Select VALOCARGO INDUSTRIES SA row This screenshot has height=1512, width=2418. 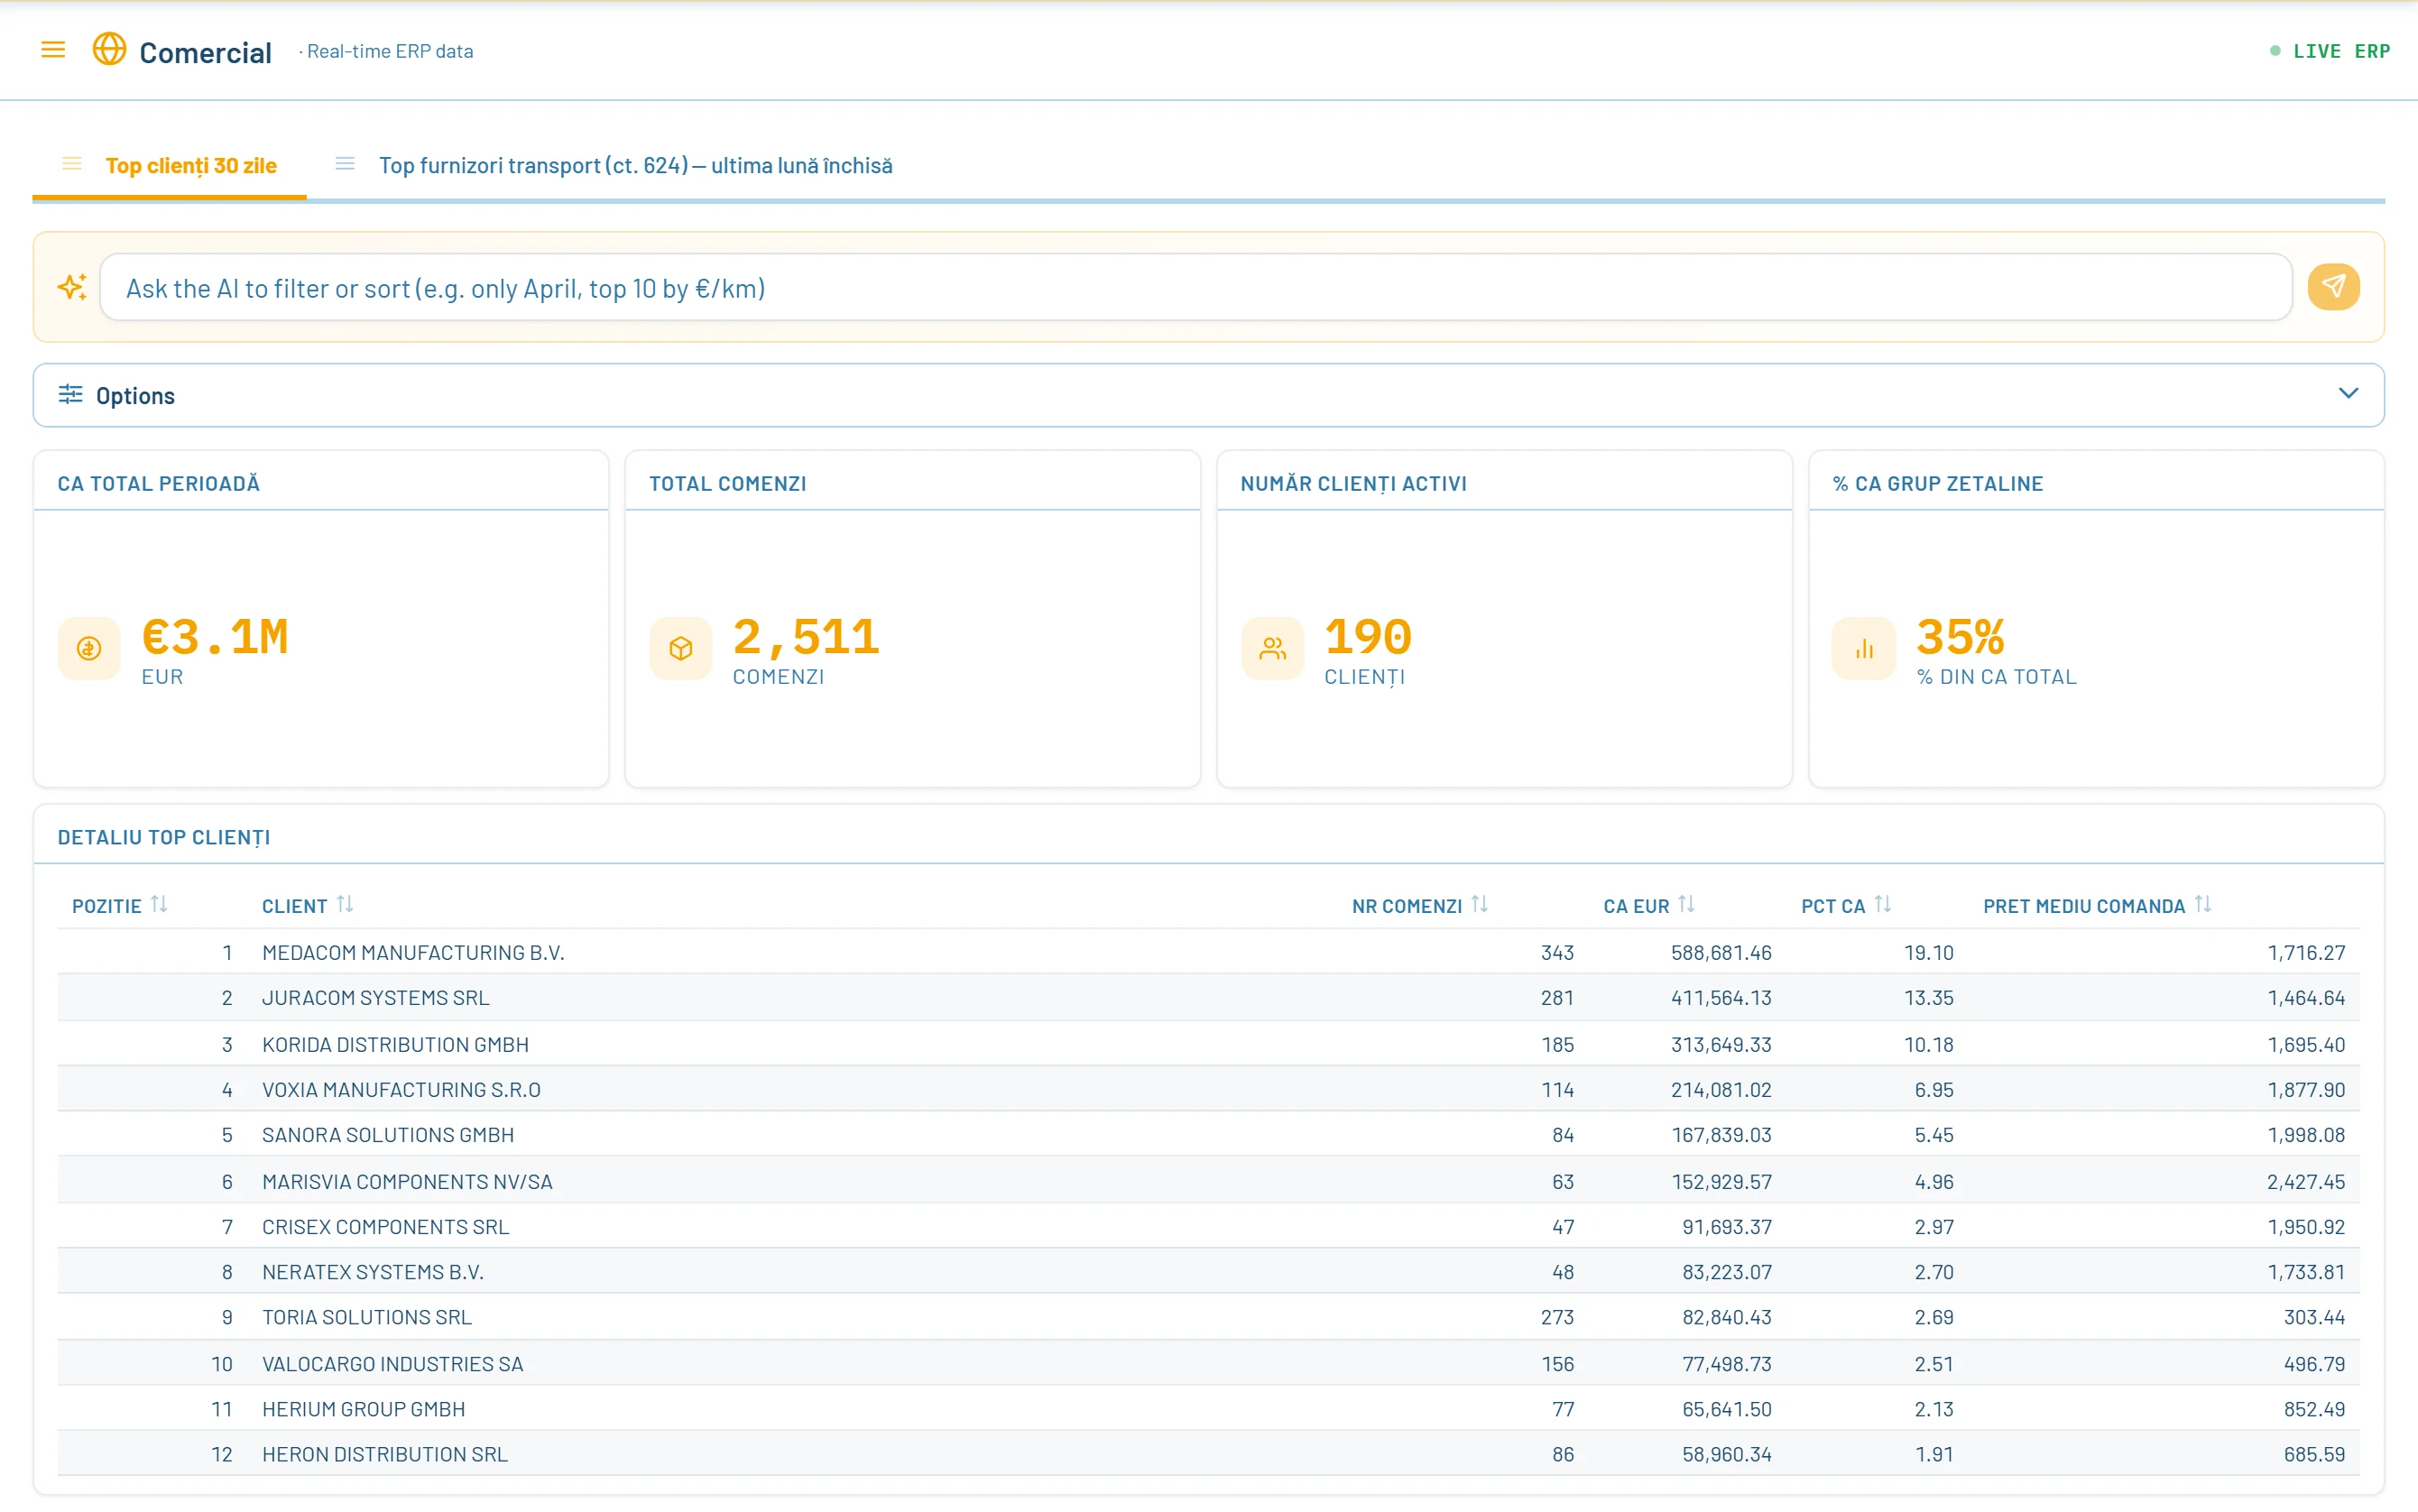tap(1208, 1363)
